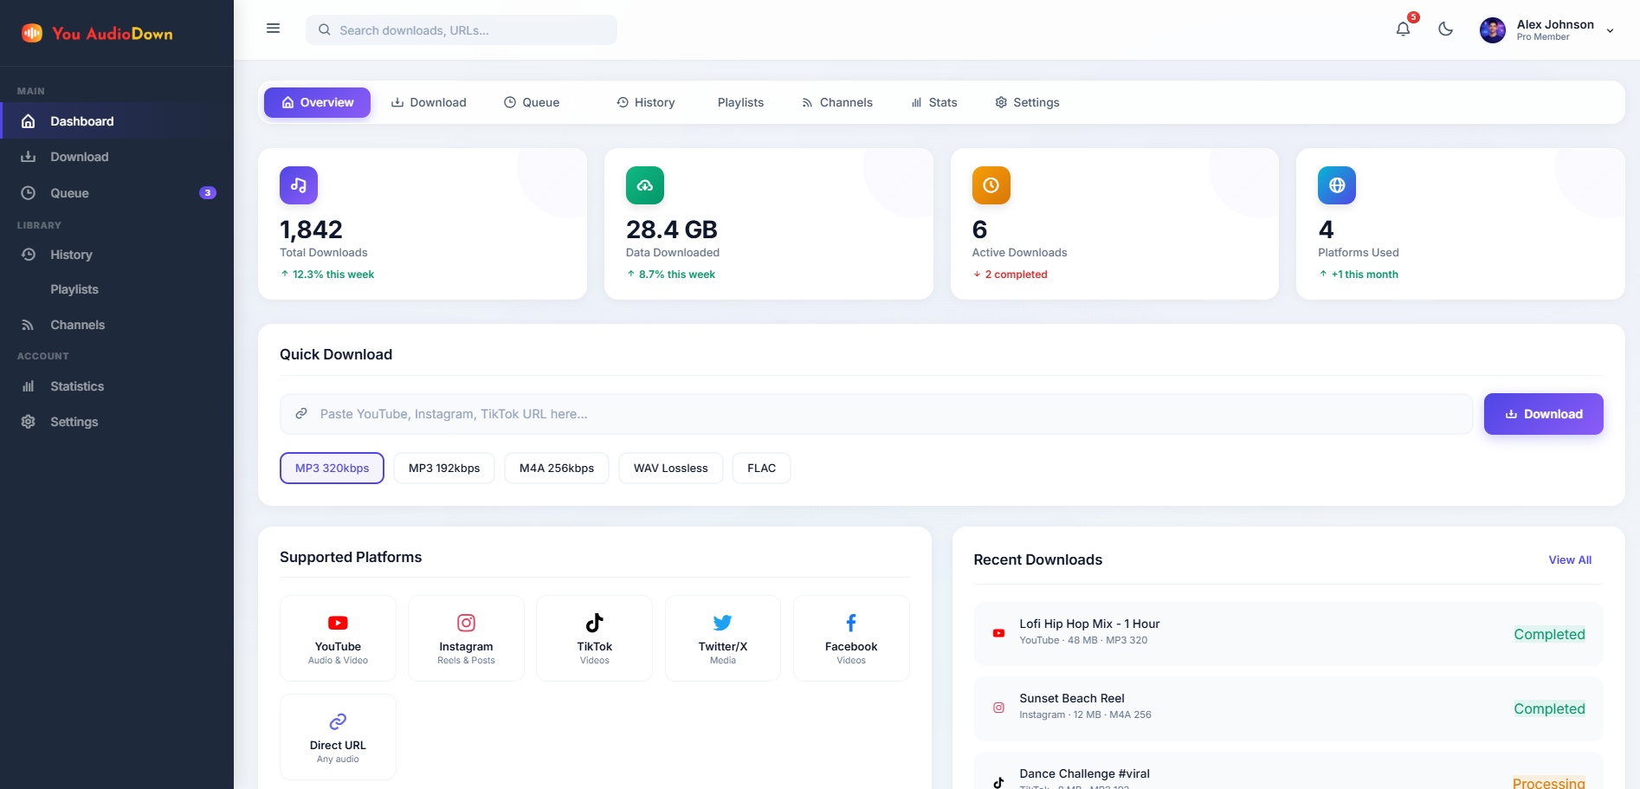Select the Overview tab

pyautogui.click(x=317, y=102)
